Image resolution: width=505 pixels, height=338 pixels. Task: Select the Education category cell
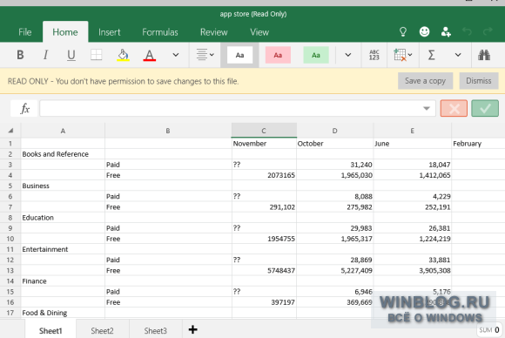[63, 218]
